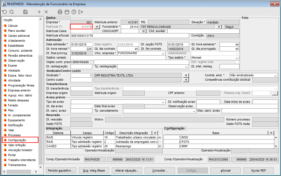Expand Tipo salário dropdown
This screenshot has height=176, width=281.
coord(237,58)
